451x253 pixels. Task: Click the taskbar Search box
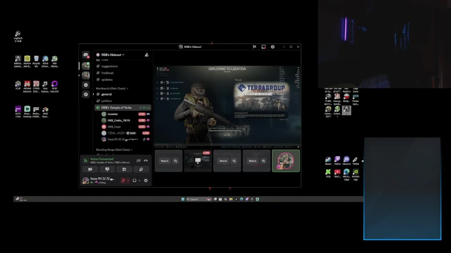pyautogui.click(x=199, y=199)
